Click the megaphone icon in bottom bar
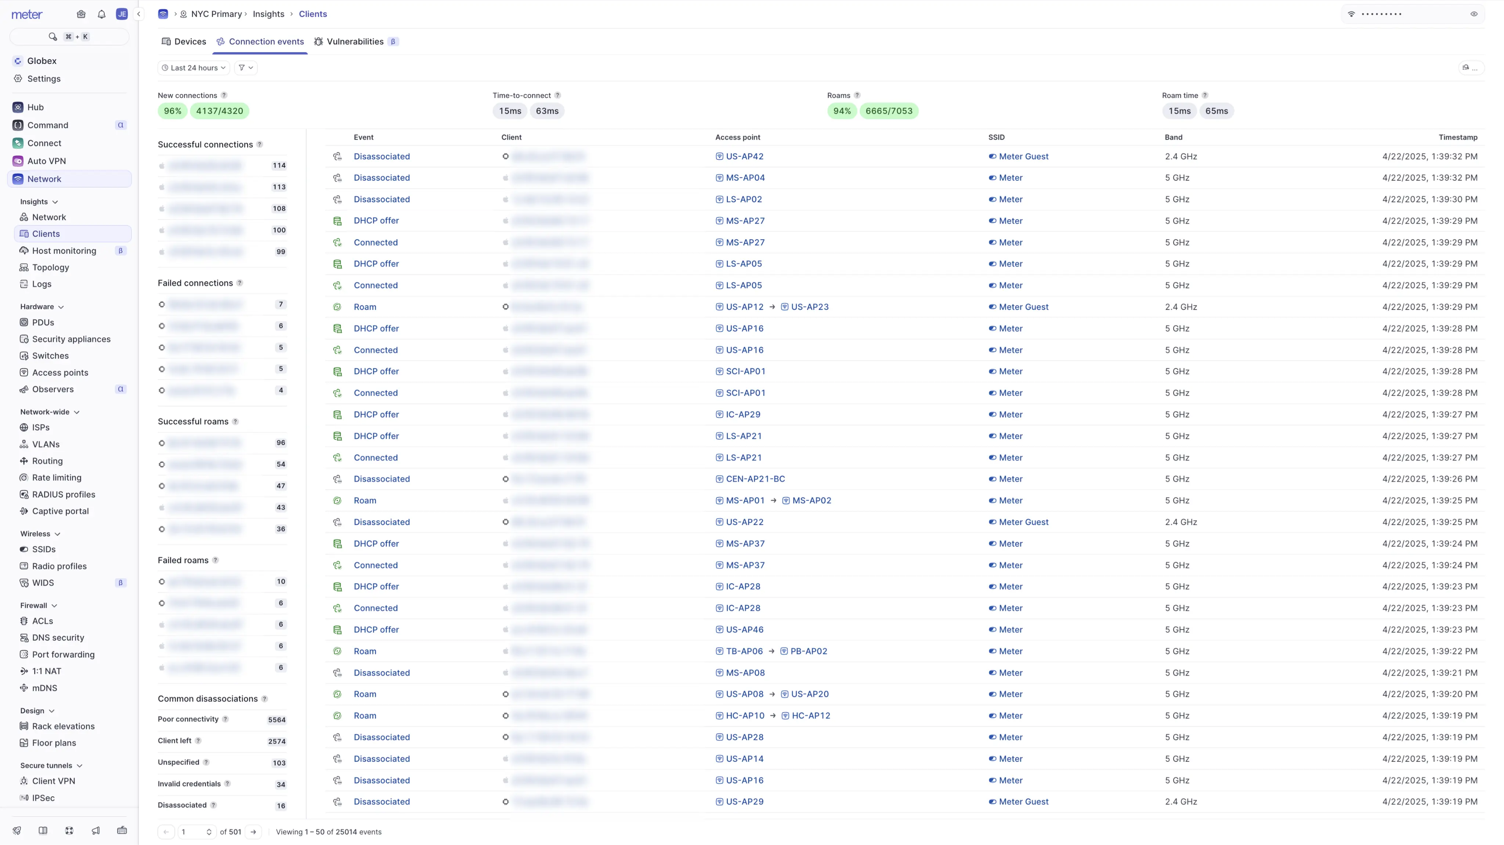Viewport: 1504px width, 845px height. pyautogui.click(x=96, y=830)
